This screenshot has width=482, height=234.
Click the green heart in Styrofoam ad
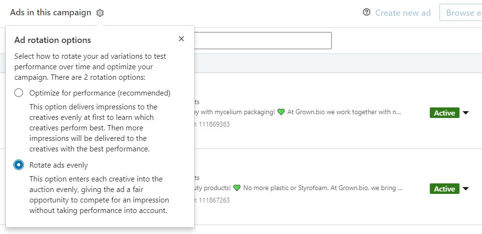tap(237, 188)
